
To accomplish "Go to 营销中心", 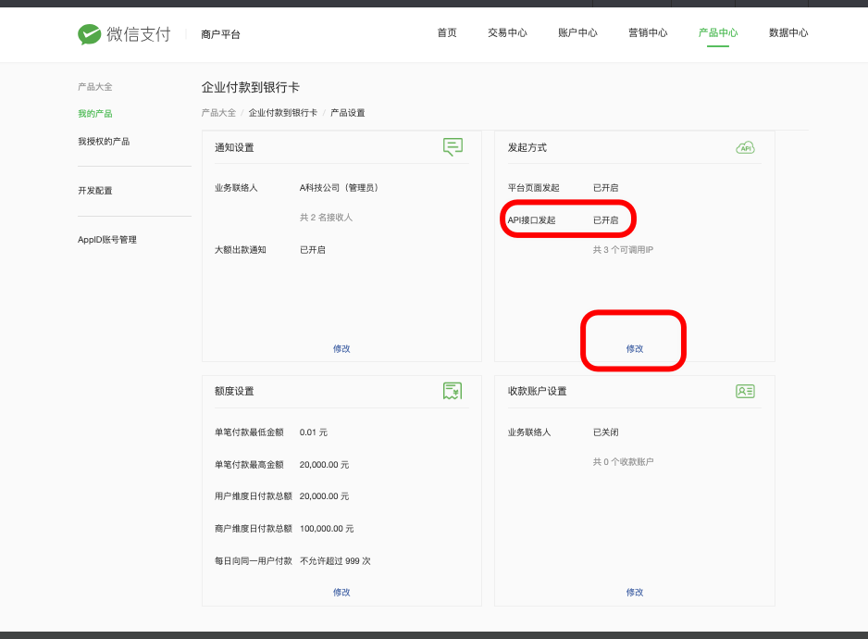I will coord(648,32).
